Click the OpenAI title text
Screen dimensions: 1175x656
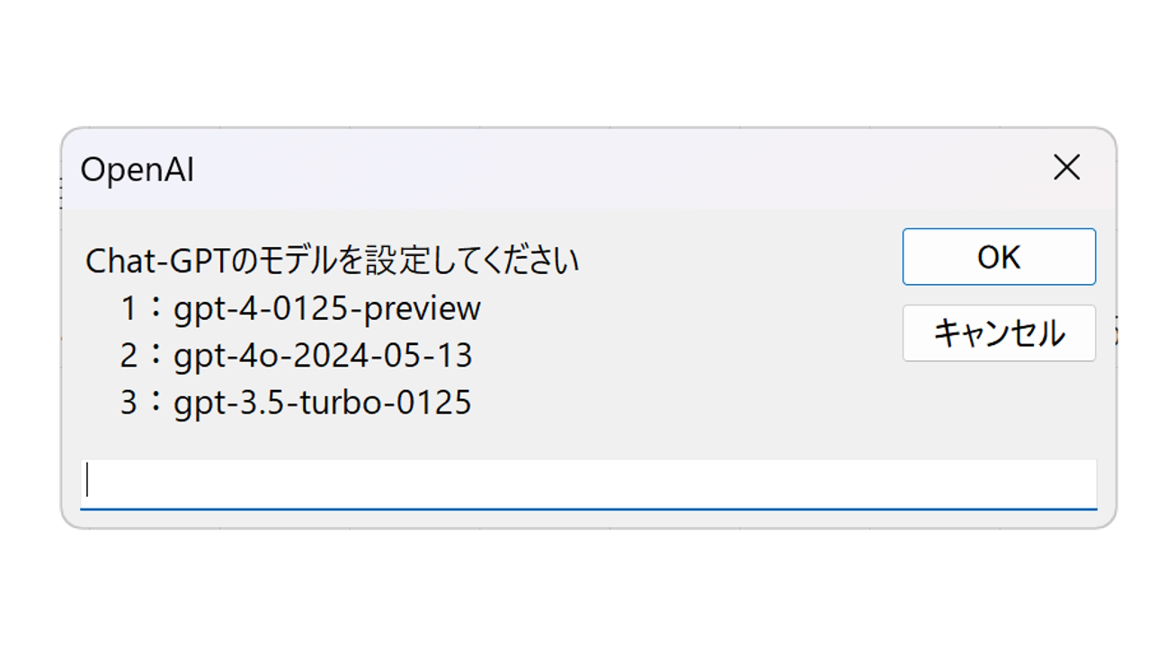(x=137, y=169)
